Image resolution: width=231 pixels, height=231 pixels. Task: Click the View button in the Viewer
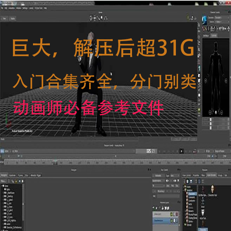[x=4, y=19]
